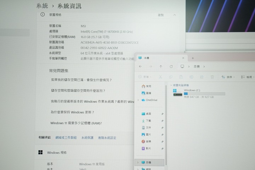Image resolution: width=255 pixels, height=170 pixels.
Task: Refresh the File Explorer view
Action: pyautogui.click(x=171, y=66)
